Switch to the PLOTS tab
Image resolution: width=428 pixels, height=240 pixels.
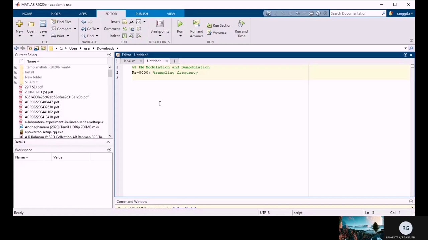(x=56, y=14)
